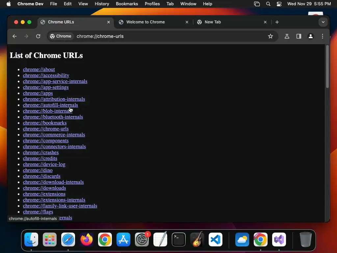Open Terminal from the Dock
Screen dimensions: 337x253
click(x=179, y=239)
